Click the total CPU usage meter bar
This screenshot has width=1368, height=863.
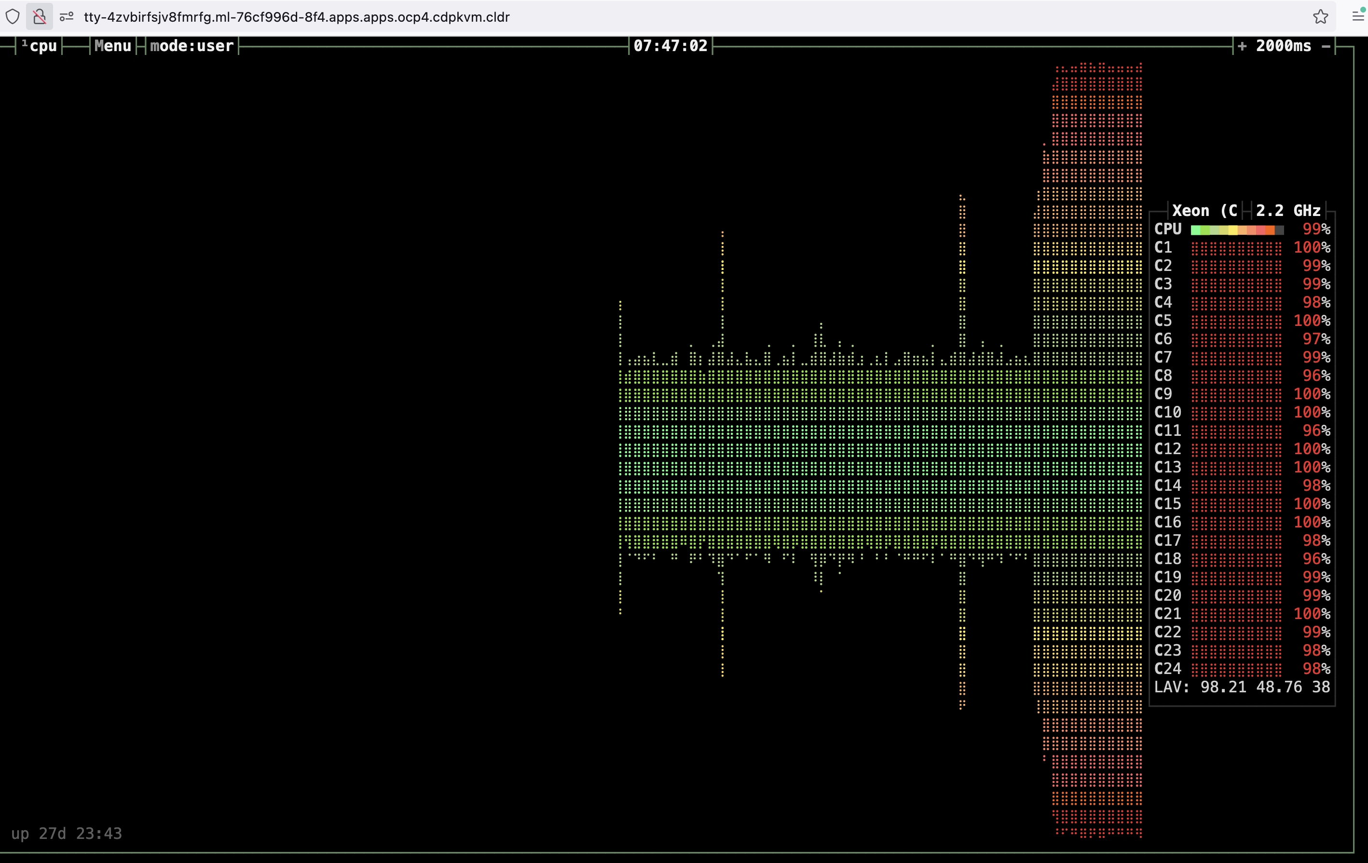[x=1237, y=229]
